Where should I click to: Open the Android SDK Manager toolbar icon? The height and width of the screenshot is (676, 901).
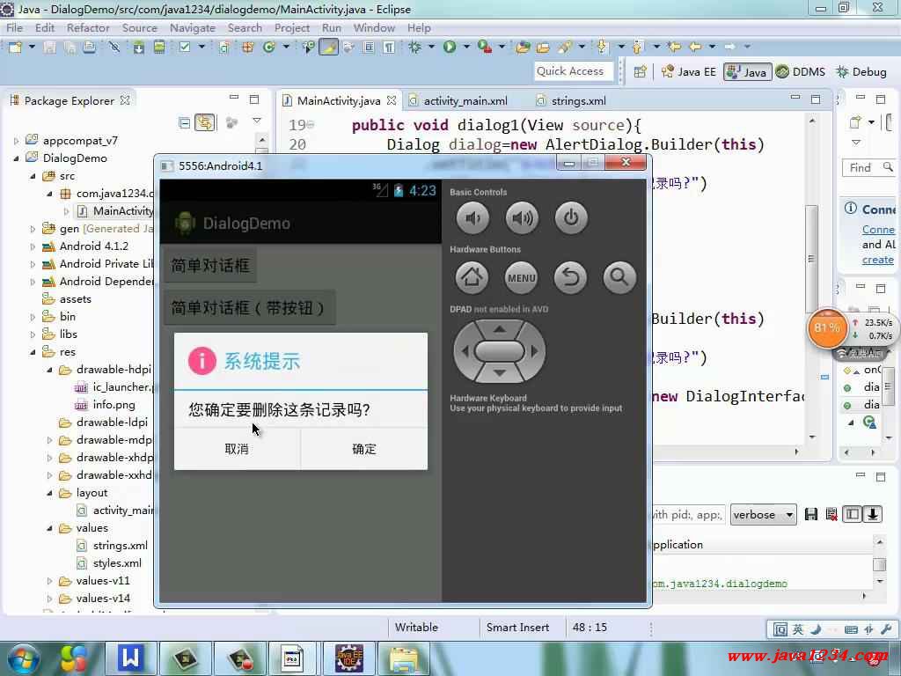[x=138, y=48]
